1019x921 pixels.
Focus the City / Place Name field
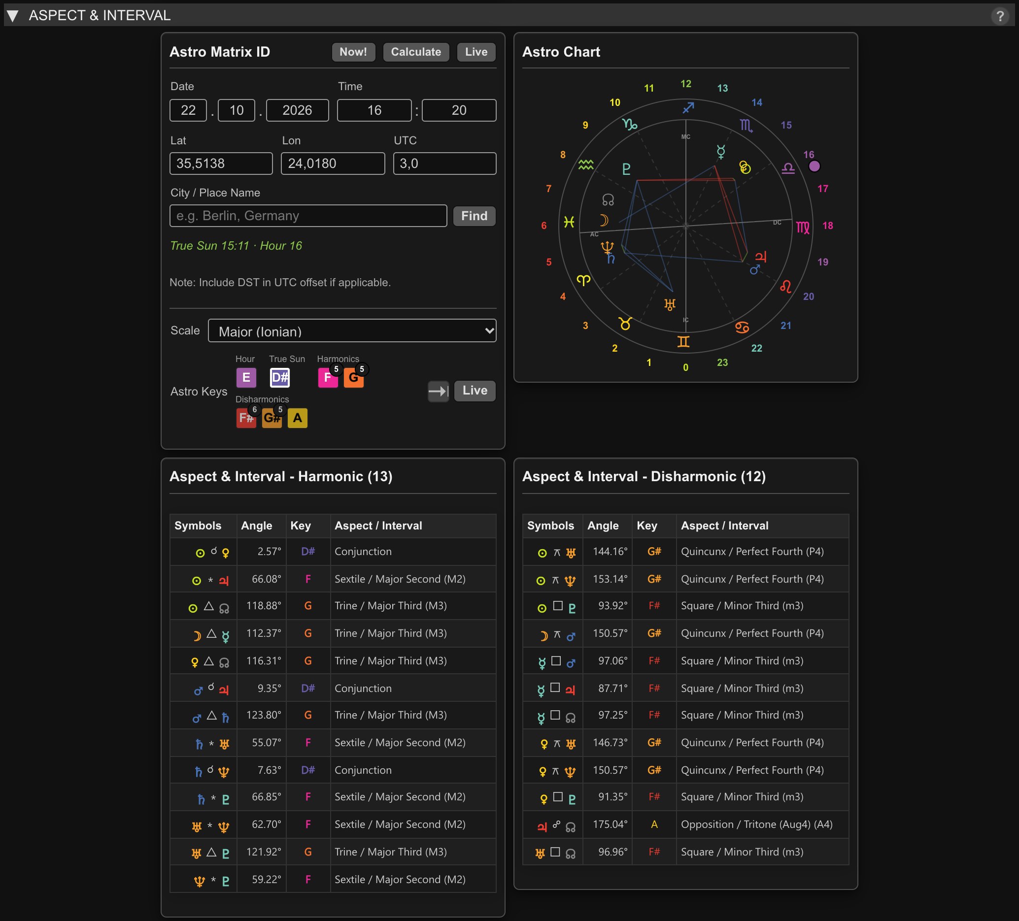[x=308, y=216]
